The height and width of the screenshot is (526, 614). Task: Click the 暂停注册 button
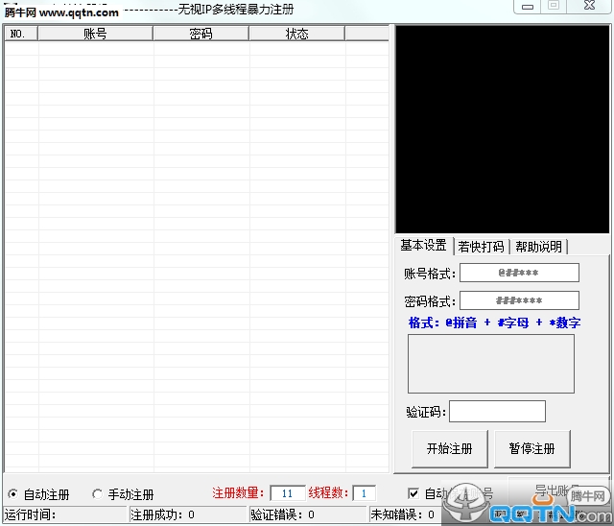(x=531, y=449)
